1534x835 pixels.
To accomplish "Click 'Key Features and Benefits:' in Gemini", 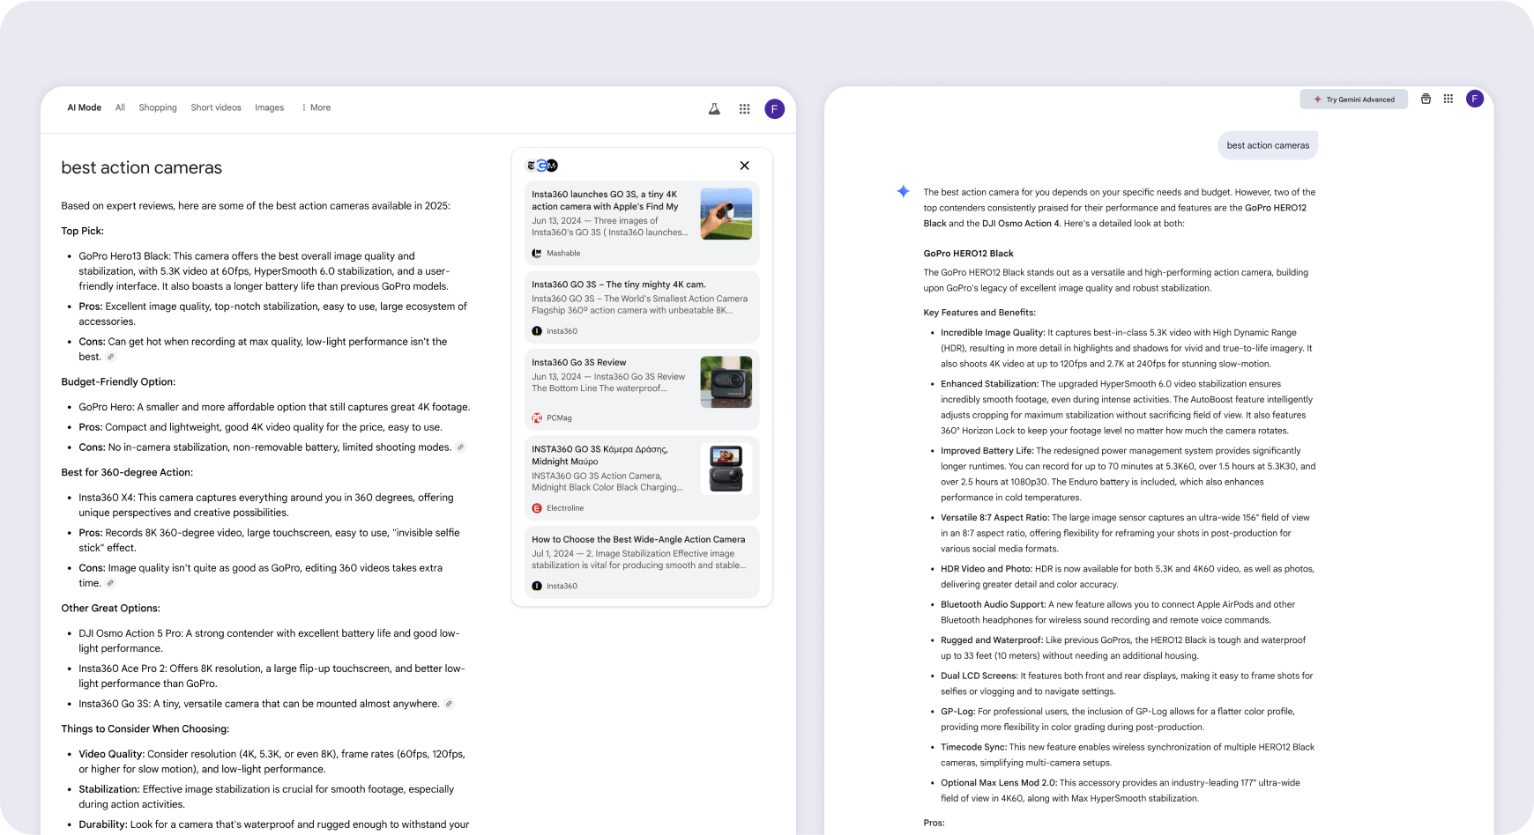I will coord(979,312).
